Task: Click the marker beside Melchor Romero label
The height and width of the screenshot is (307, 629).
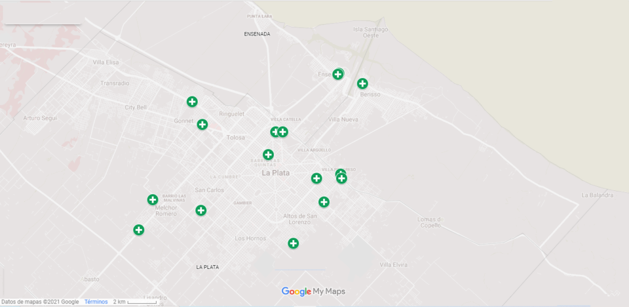Action: (152, 200)
